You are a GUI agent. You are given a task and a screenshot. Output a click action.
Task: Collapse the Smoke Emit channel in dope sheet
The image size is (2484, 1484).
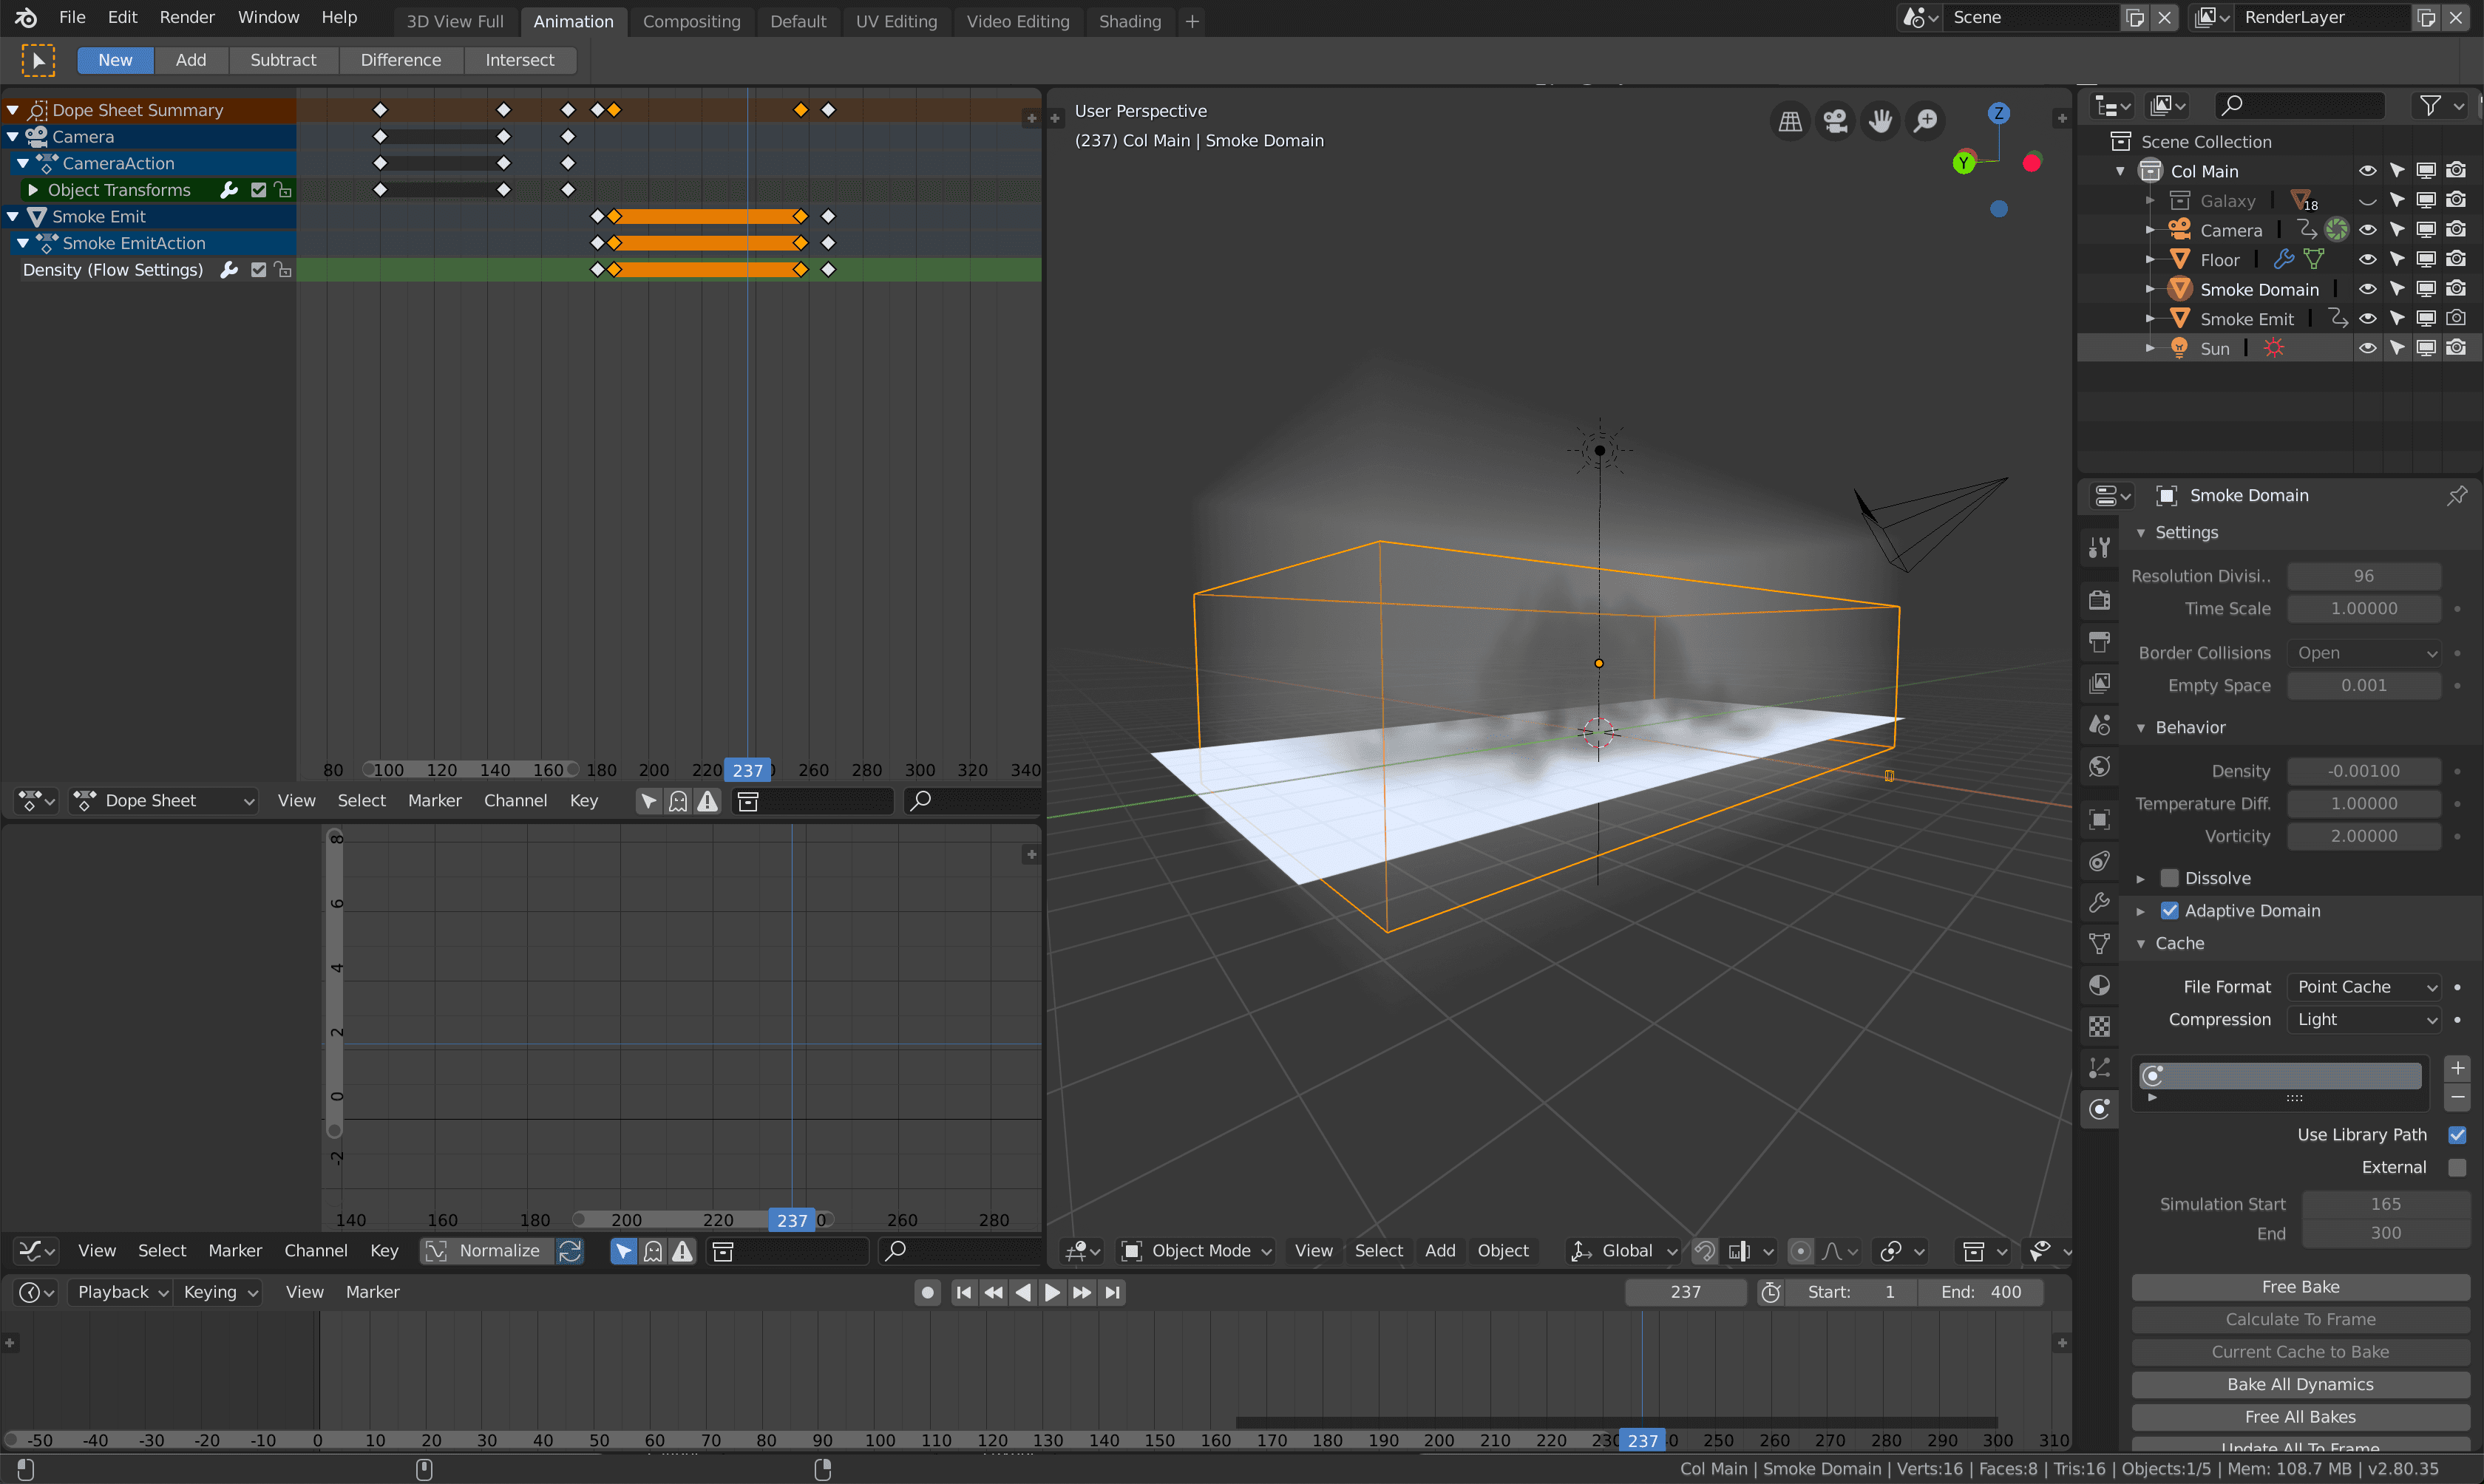click(x=13, y=216)
